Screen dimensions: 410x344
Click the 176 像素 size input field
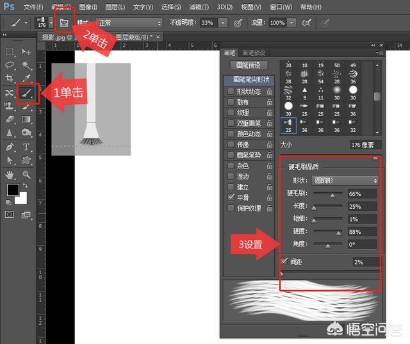point(365,145)
